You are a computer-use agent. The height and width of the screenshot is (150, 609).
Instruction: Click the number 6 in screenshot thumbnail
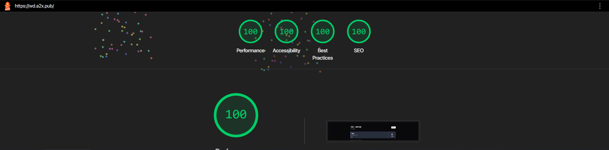point(392,134)
